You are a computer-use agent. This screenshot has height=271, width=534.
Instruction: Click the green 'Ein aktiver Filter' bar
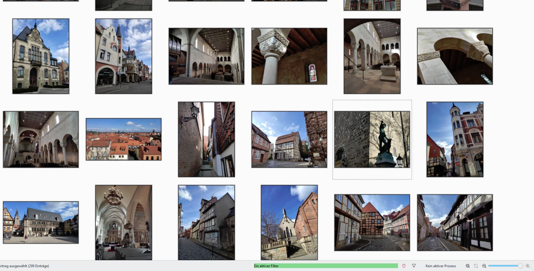[326, 266]
